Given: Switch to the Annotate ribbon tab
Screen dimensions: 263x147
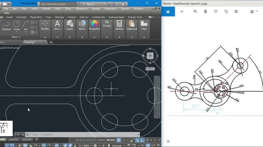Looking at the screenshot, I should point(21,17).
